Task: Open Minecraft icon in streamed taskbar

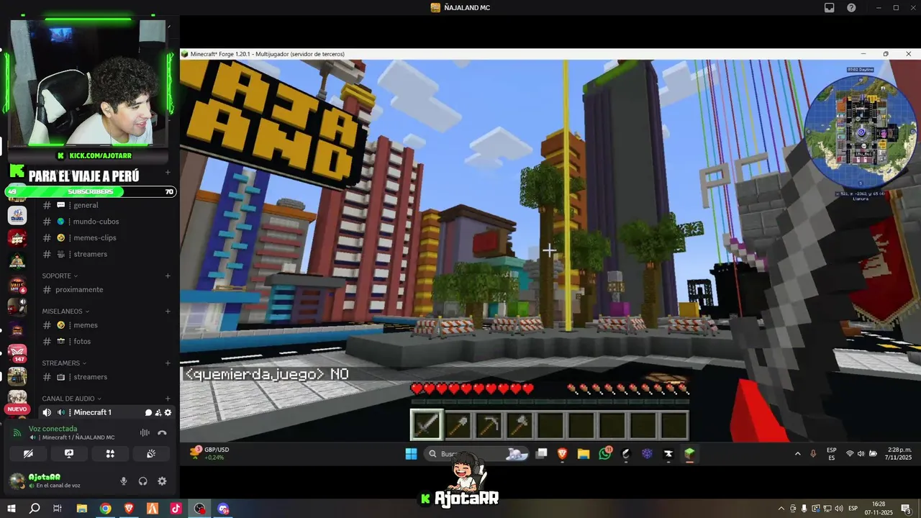Action: (689, 454)
